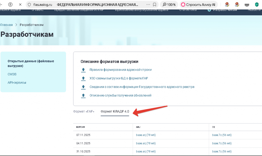Open the green shield protection icon
Image resolution: width=262 pixels, height=156 pixels.
pos(257,5)
